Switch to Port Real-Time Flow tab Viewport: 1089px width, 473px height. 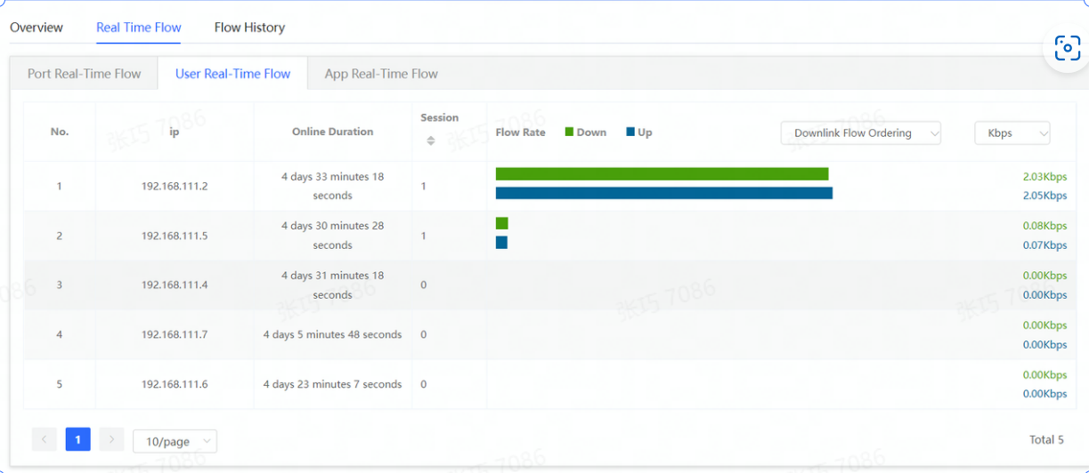pos(85,74)
